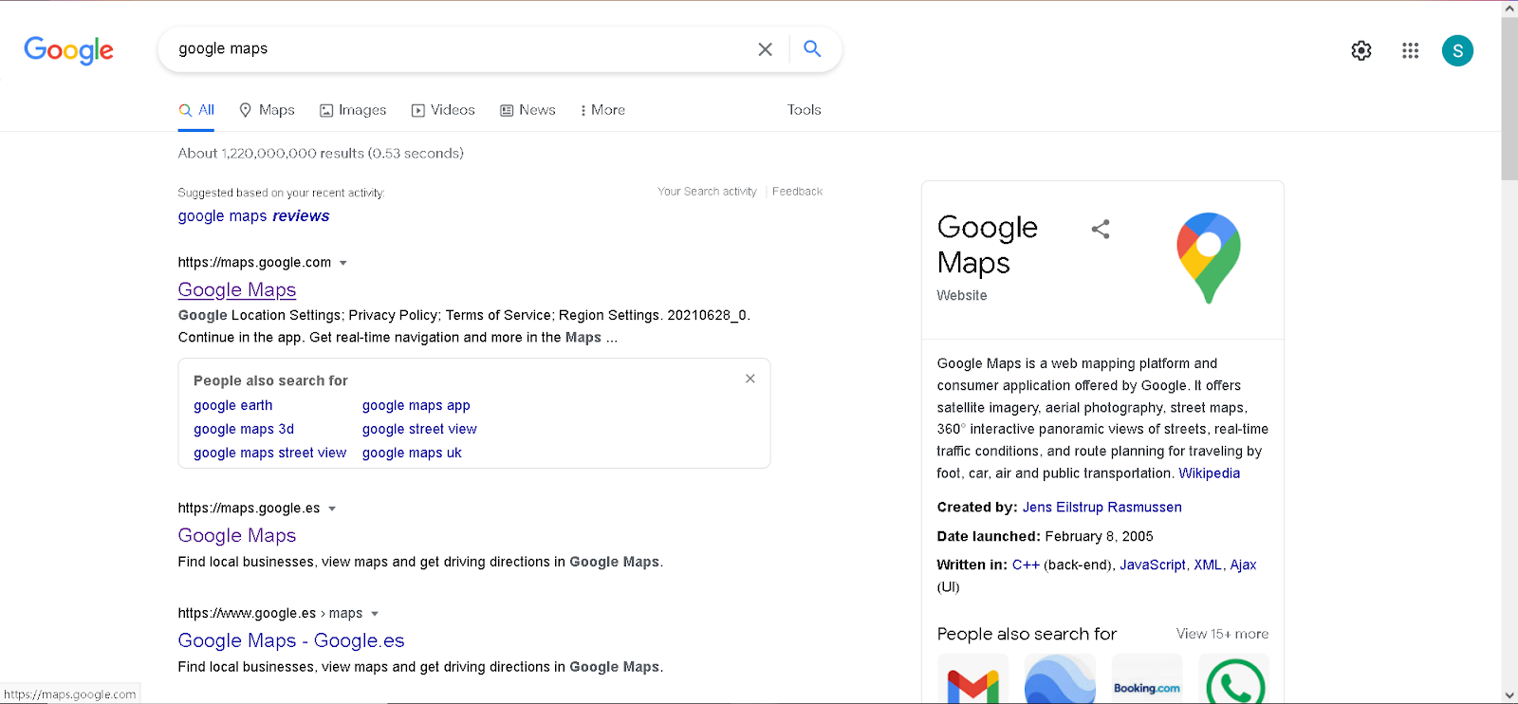Open the first Google Maps result title
Image resolution: width=1518 pixels, height=704 pixels.
(x=237, y=290)
